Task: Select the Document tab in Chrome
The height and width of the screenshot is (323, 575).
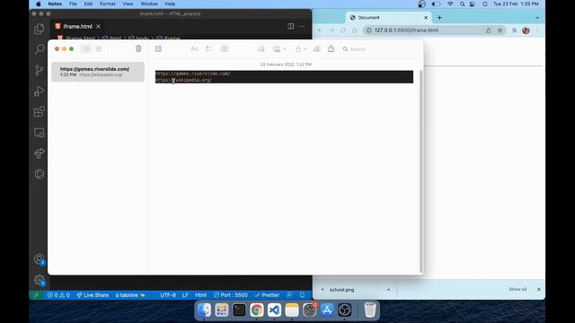Action: click(389, 18)
